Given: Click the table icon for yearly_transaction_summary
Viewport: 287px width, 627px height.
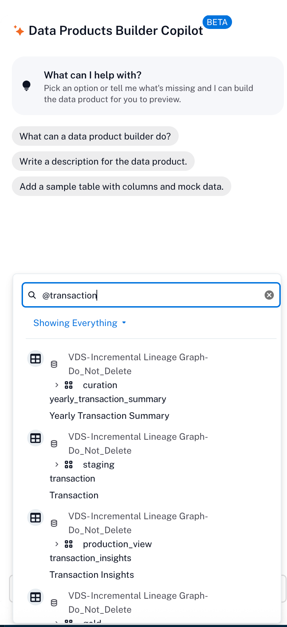Looking at the screenshot, I should pyautogui.click(x=36, y=358).
